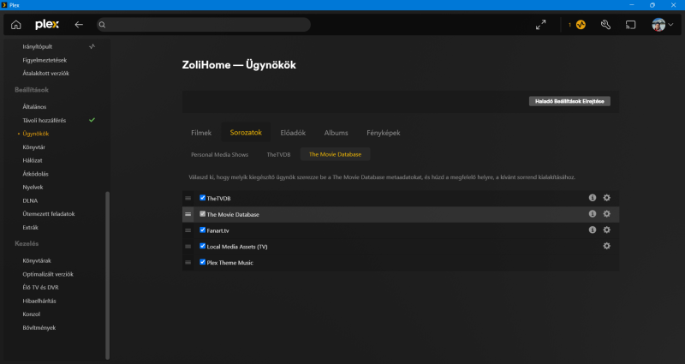Click the drag handle for Fanart.tv row
Viewport: 685px width, 364px height.
[188, 230]
